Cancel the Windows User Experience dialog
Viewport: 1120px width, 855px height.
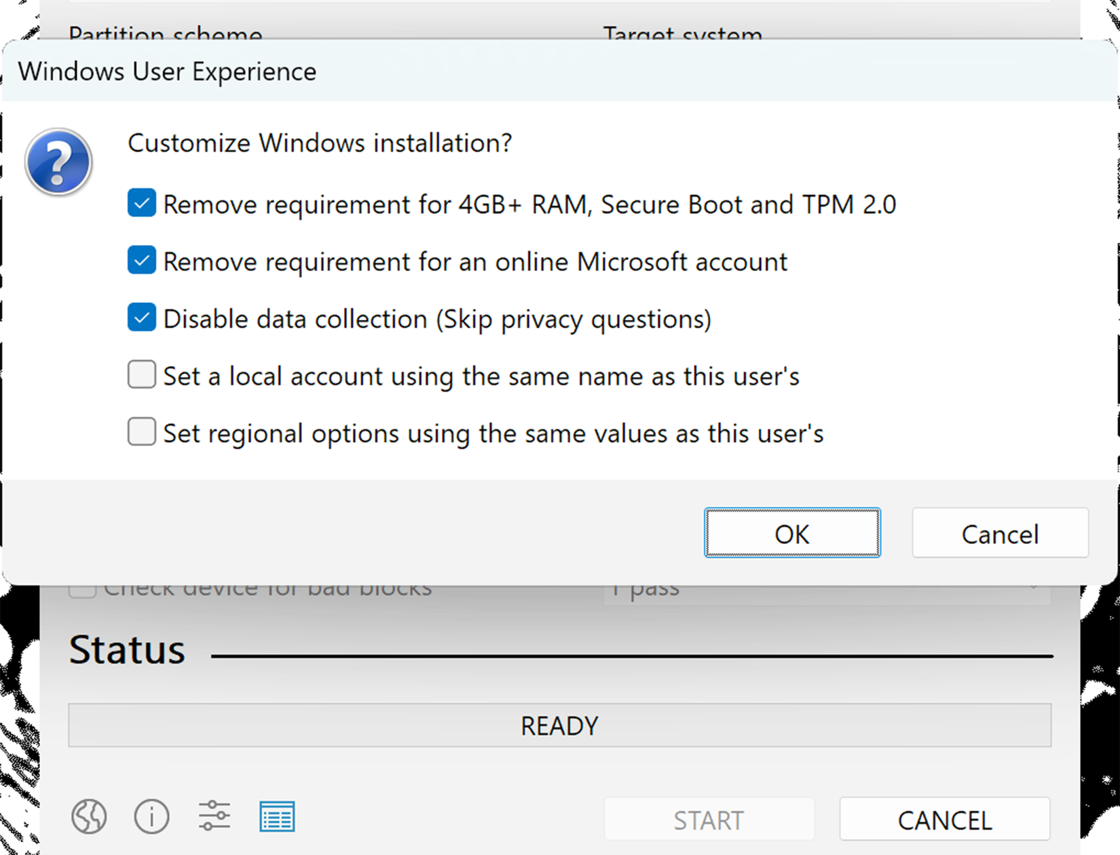tap(999, 534)
